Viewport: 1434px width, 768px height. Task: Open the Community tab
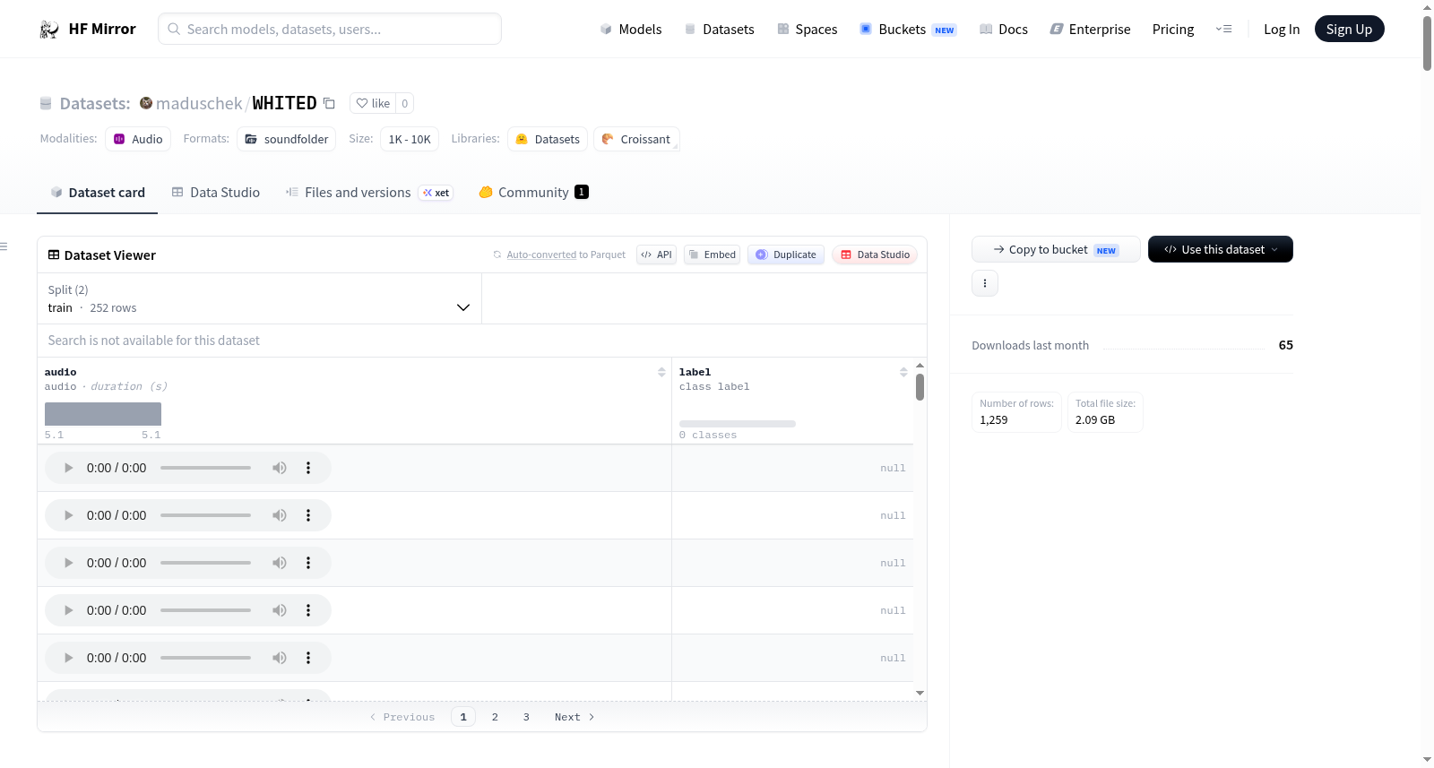tap(533, 193)
